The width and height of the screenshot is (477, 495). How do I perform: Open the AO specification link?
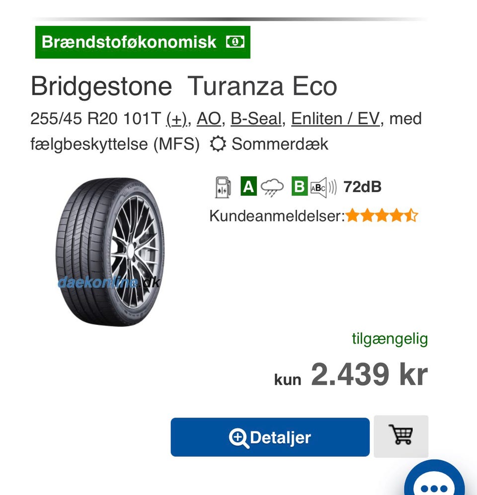tap(208, 119)
